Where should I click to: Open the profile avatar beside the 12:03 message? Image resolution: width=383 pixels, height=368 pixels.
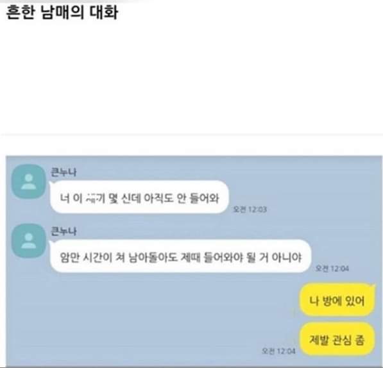click(x=29, y=181)
